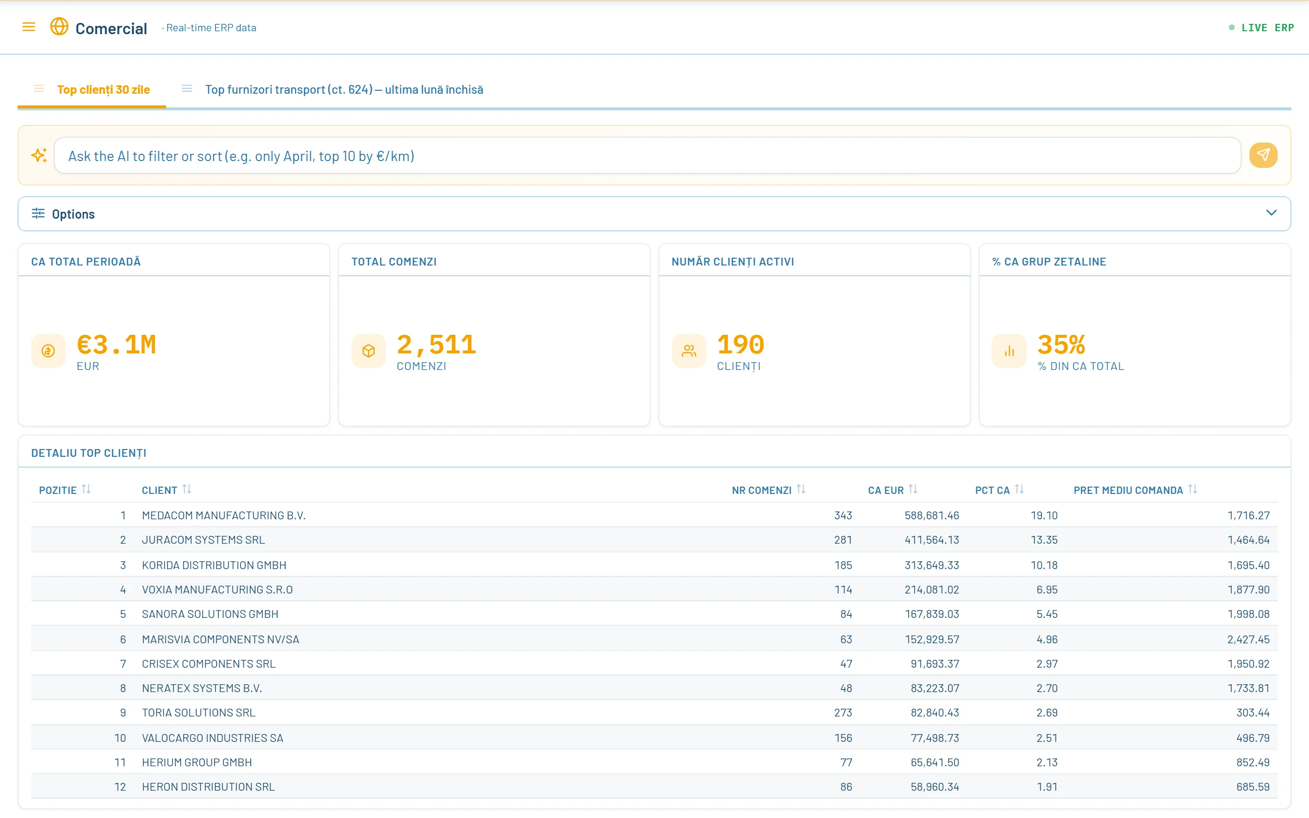Open Top furnizori transport (ct. 624) tab
The height and width of the screenshot is (818, 1309).
pos(333,89)
